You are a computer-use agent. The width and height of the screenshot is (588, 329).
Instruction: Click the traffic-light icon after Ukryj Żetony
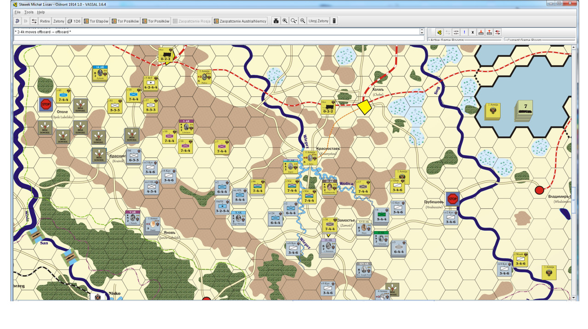334,21
